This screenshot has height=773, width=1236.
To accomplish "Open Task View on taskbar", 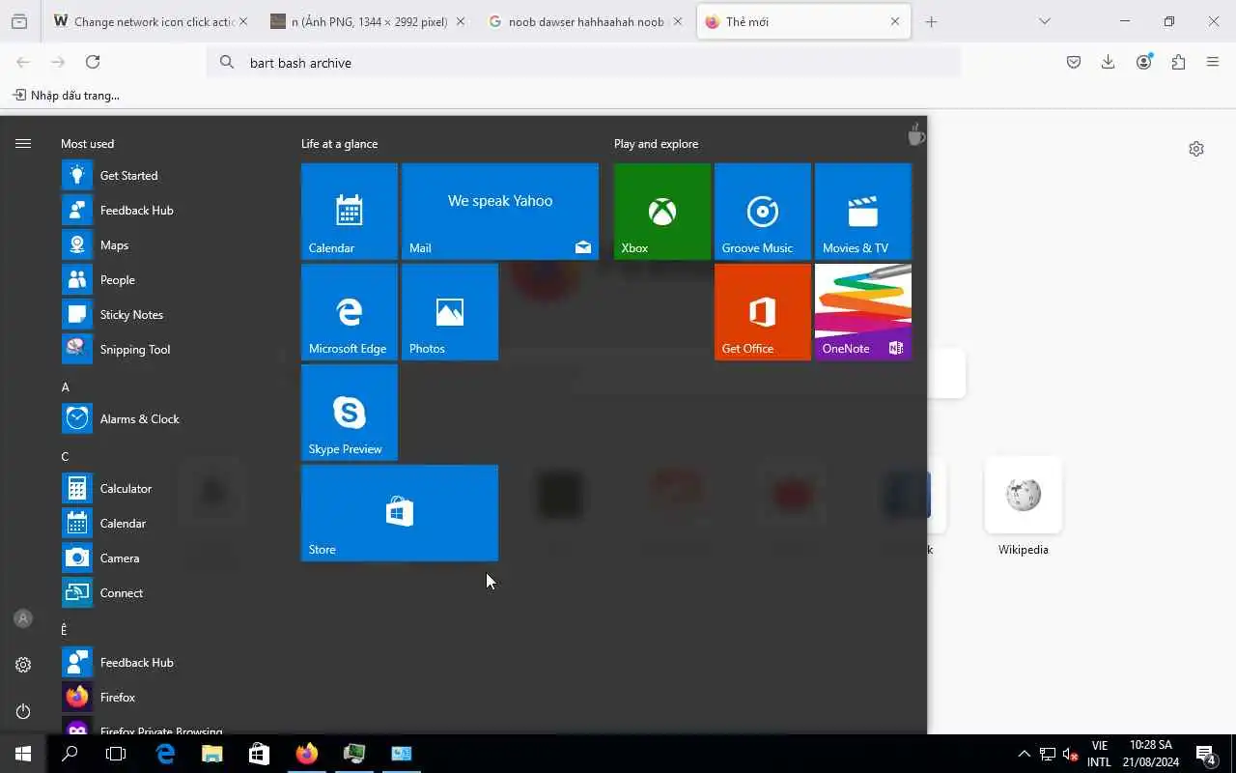I will click(x=116, y=754).
